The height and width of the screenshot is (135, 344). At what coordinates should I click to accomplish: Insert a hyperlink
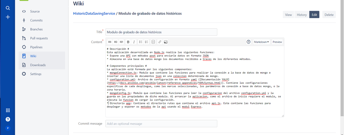pos(160,42)
